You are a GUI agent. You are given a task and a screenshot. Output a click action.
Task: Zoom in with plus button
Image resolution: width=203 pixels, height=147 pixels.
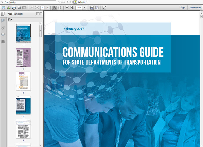pyautogui.click(x=72, y=8)
